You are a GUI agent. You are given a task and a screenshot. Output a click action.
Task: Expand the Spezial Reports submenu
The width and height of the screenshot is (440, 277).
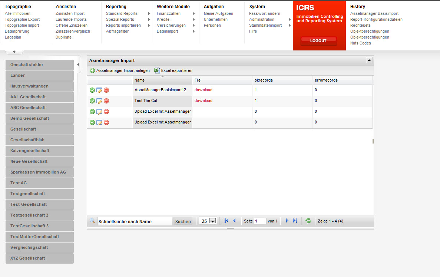[149, 19]
